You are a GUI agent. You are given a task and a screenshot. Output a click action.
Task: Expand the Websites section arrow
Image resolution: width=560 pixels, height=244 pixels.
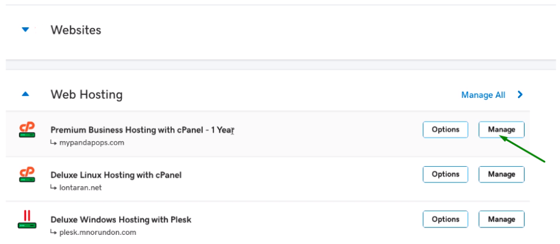click(25, 30)
